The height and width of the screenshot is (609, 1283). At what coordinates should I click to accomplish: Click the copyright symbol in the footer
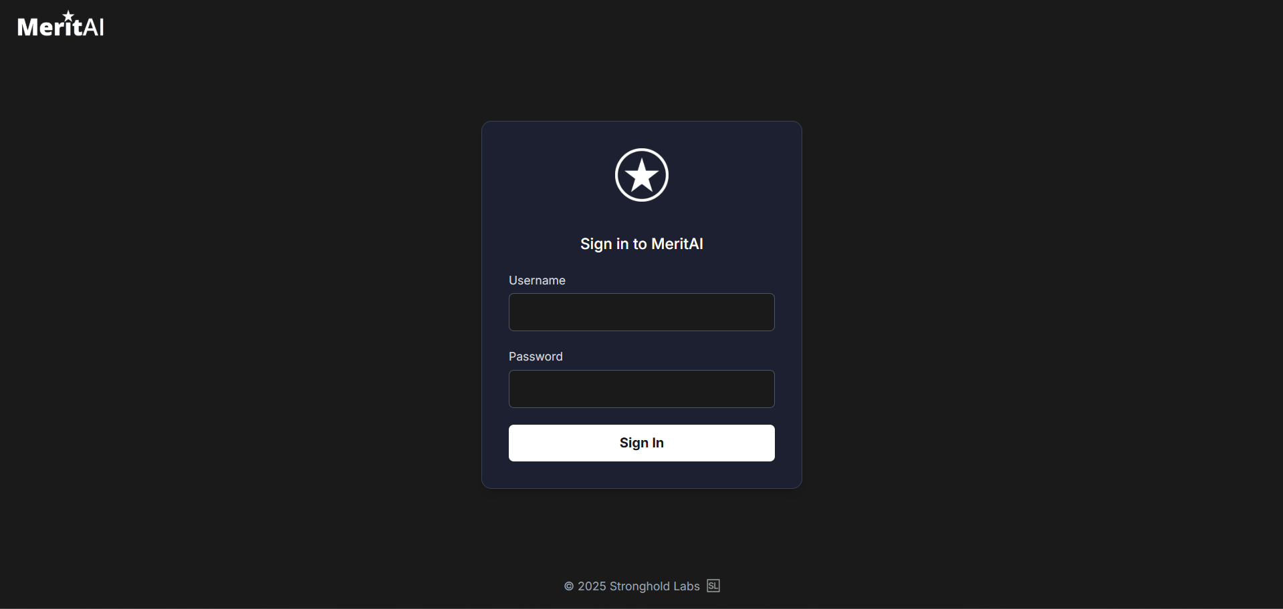click(x=569, y=586)
